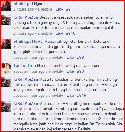Screen dimensions: 125x132
Task: Click thumbs-up icon showing 18 likes
Action: coord(68,33)
